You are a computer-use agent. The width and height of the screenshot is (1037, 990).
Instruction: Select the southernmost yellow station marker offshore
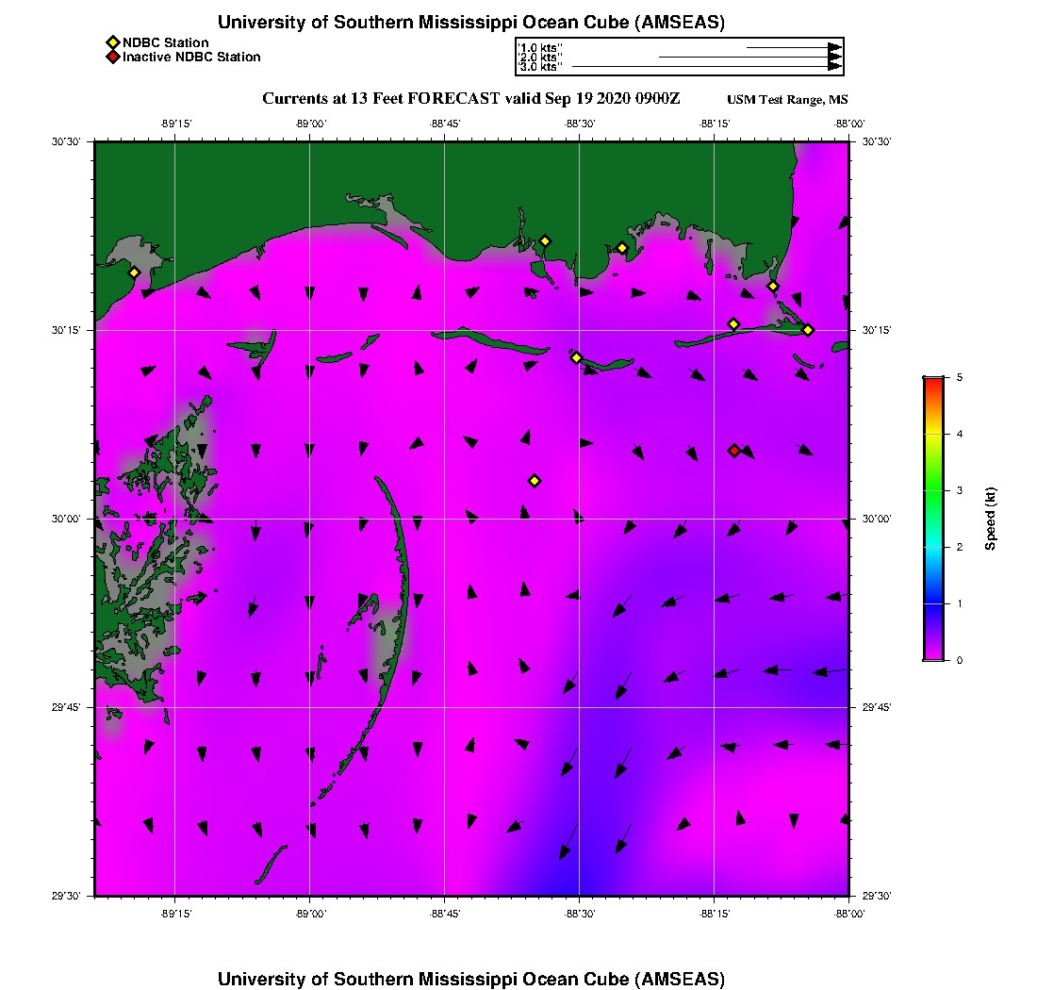pos(535,481)
